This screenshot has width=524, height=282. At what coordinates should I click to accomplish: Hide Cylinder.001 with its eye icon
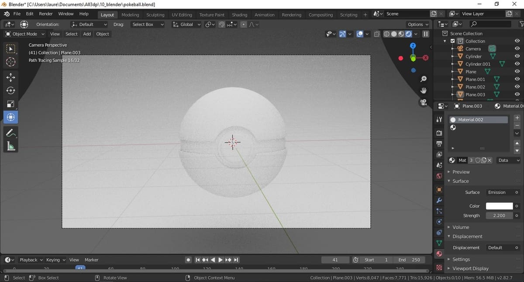point(517,64)
